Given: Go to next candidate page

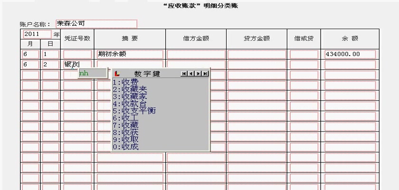Looking at the screenshot, I should point(199,74).
